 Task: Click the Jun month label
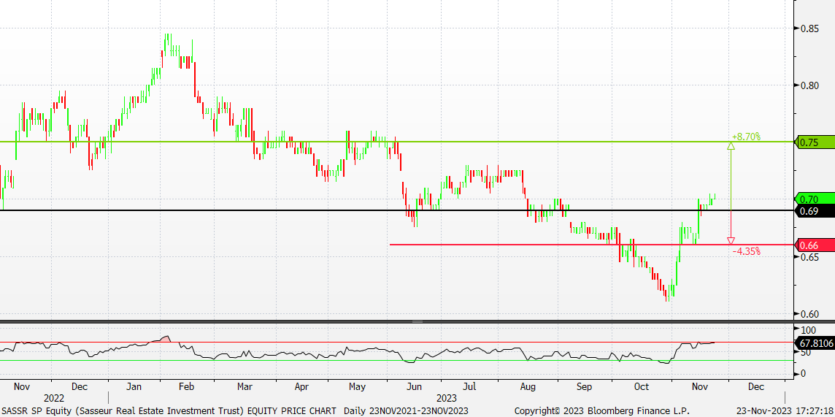pos(414,386)
